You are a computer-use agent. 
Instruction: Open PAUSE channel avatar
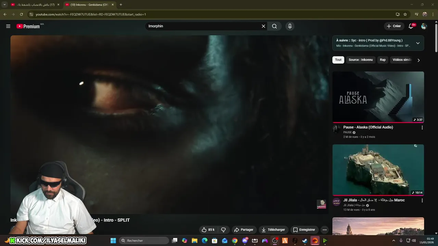336,129
